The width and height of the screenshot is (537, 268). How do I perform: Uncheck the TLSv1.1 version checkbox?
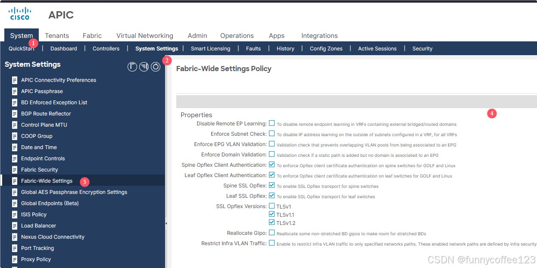272,214
